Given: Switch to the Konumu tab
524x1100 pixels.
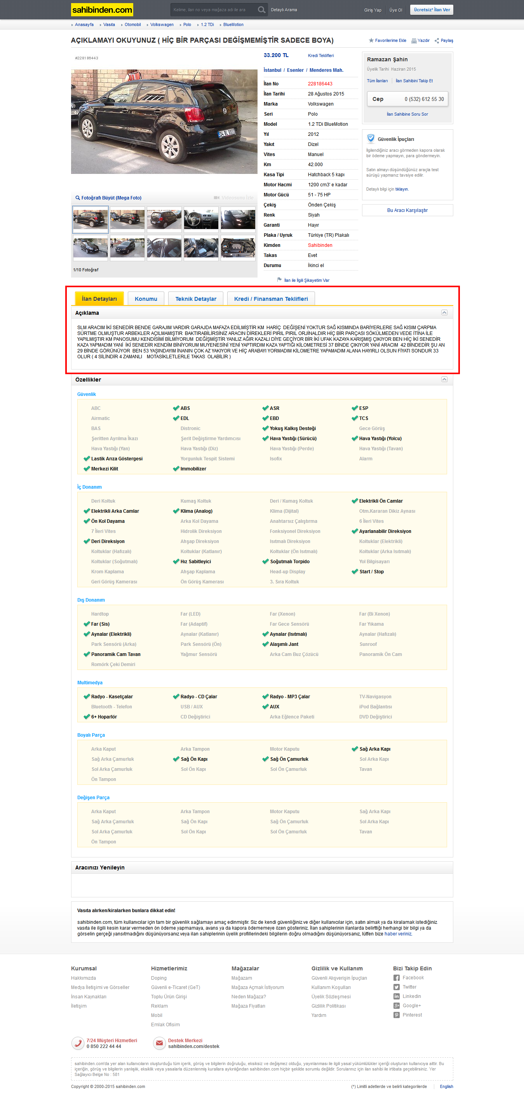Looking at the screenshot, I should point(146,298).
